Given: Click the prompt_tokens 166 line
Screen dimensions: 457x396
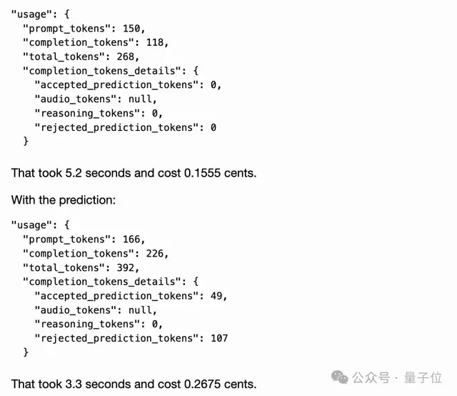Looking at the screenshot, I should point(84,239).
